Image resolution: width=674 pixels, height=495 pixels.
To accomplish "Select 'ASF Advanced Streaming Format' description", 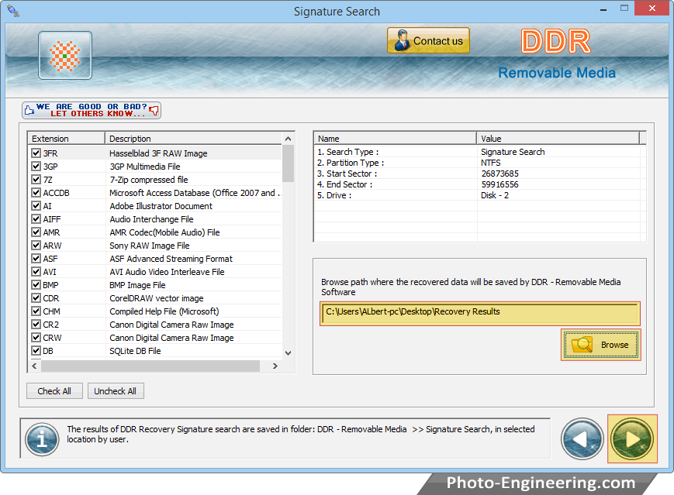I will pyautogui.click(x=171, y=259).
